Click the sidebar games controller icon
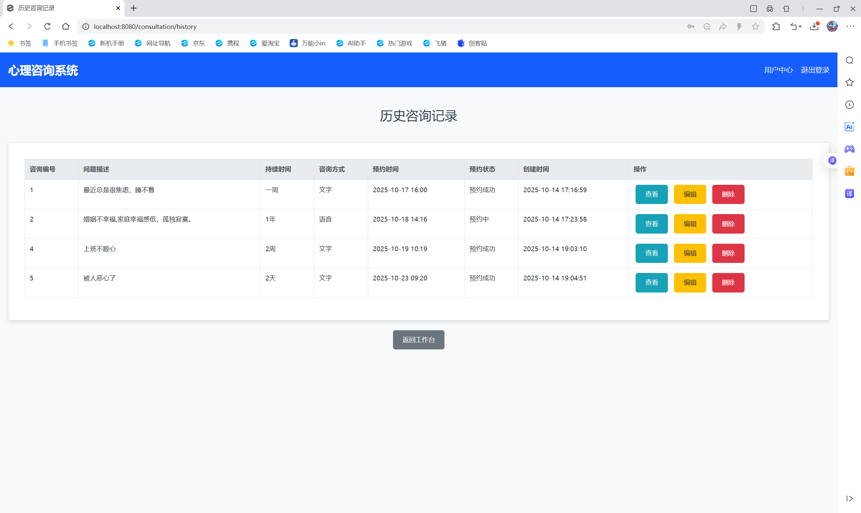The width and height of the screenshot is (861, 513). pyautogui.click(x=849, y=149)
